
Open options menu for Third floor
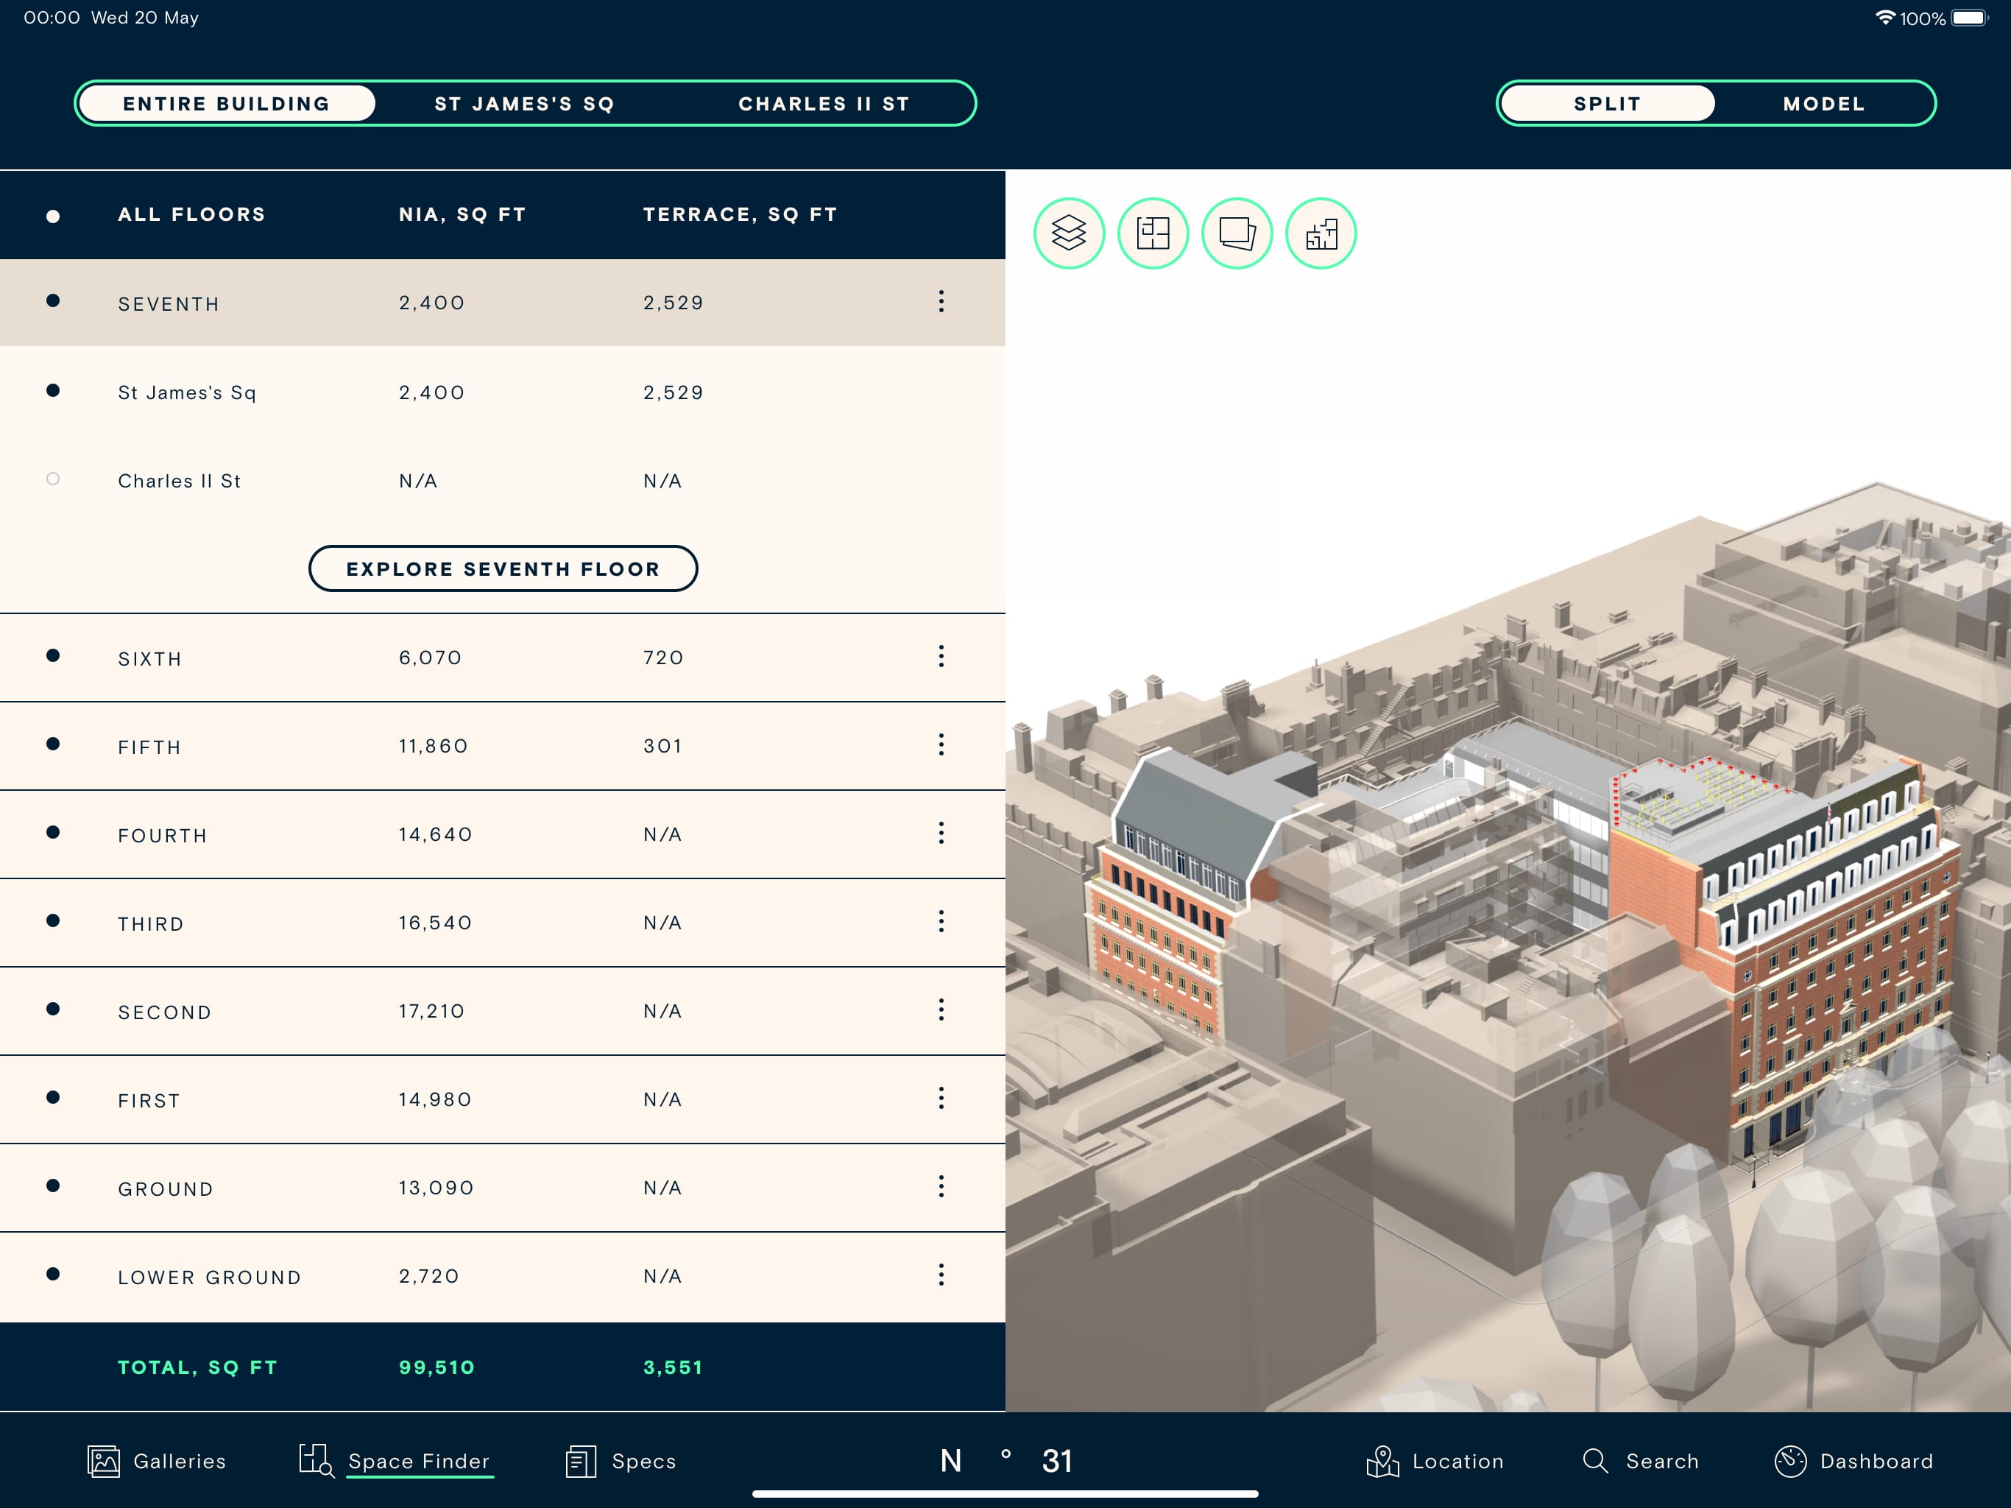941,921
